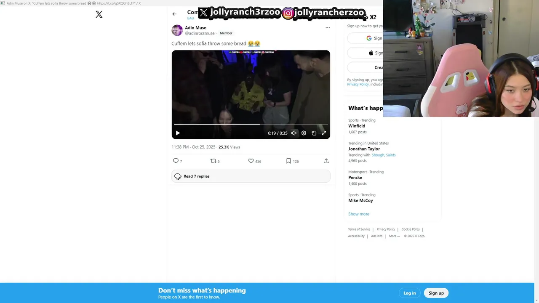
Task: Open the post's three-dot more menu
Action: click(328, 28)
